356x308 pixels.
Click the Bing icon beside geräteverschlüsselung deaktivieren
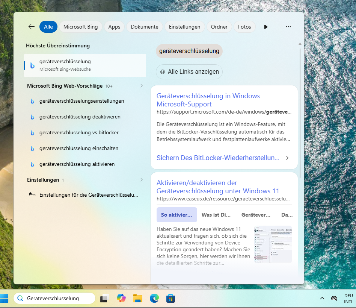click(32, 117)
